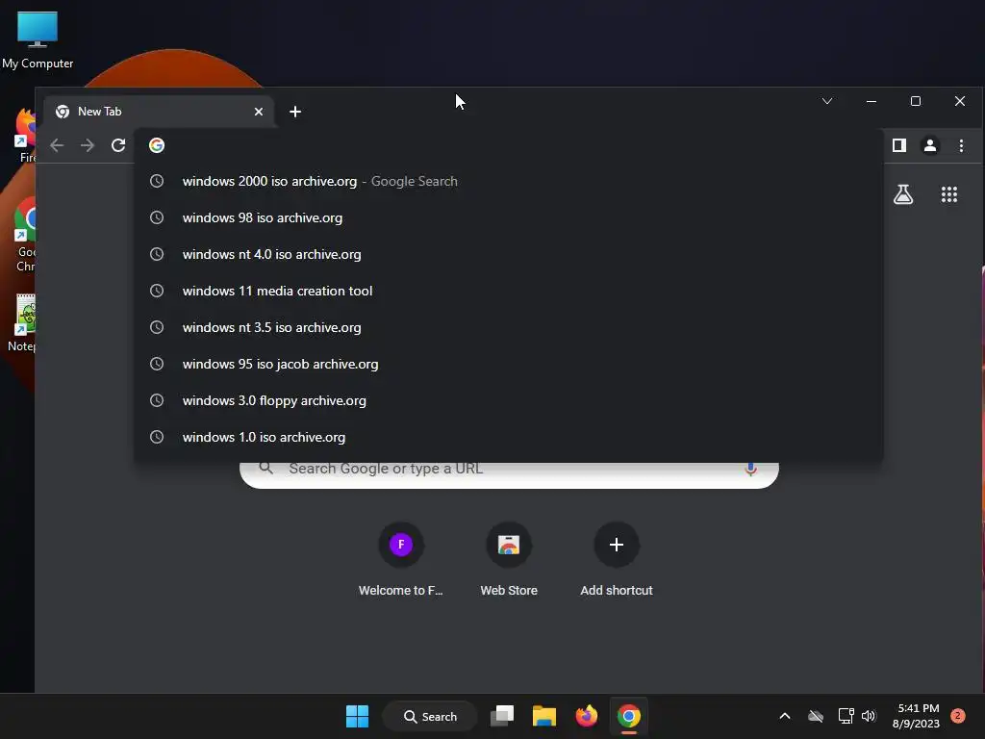Open Chrome three-dot menu

click(x=961, y=146)
